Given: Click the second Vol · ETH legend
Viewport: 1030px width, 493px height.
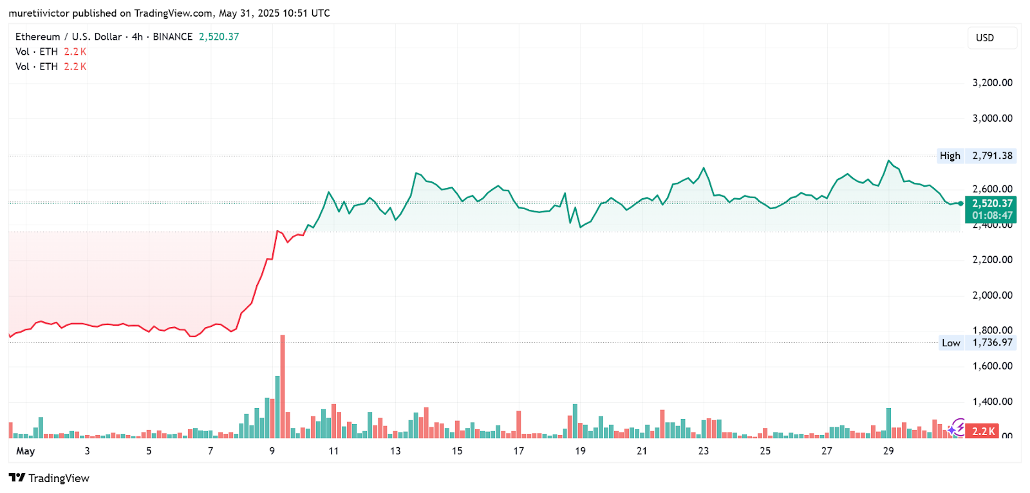Looking at the screenshot, I should tap(37, 66).
